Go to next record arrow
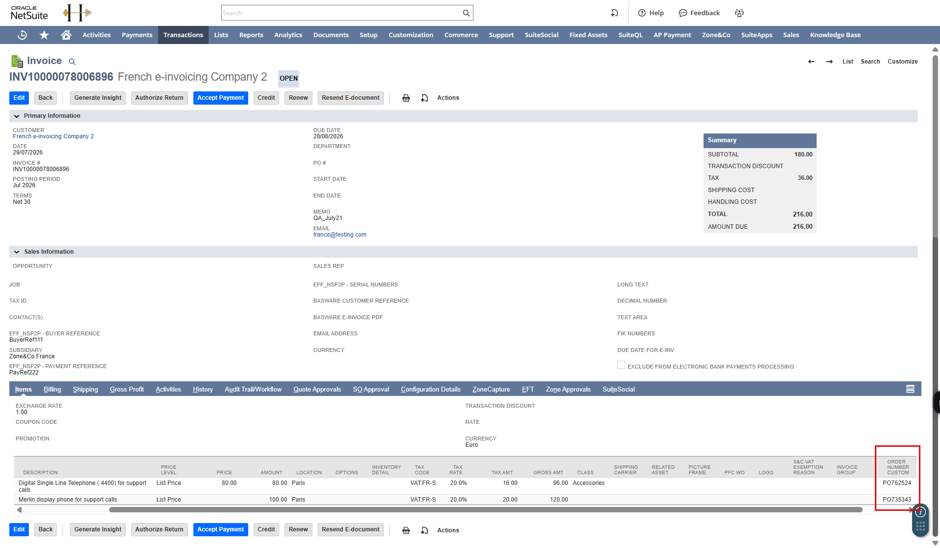This screenshot has width=940, height=548. pyautogui.click(x=829, y=62)
